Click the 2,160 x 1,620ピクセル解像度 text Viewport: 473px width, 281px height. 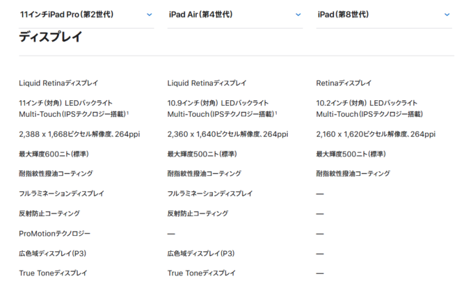pos(362,134)
